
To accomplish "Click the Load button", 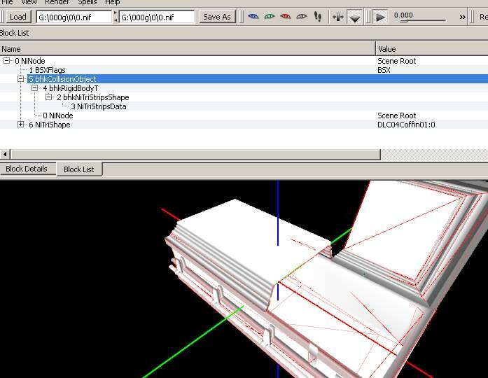I will pos(18,17).
